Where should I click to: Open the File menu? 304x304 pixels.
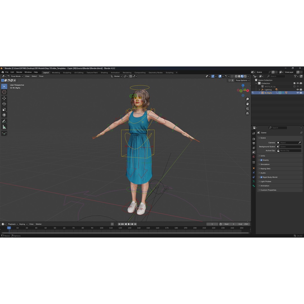[7, 72]
